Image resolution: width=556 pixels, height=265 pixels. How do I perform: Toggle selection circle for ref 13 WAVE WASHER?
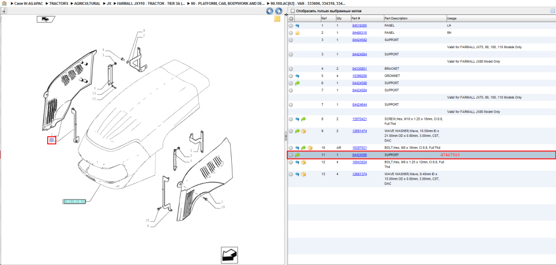[x=291, y=174]
